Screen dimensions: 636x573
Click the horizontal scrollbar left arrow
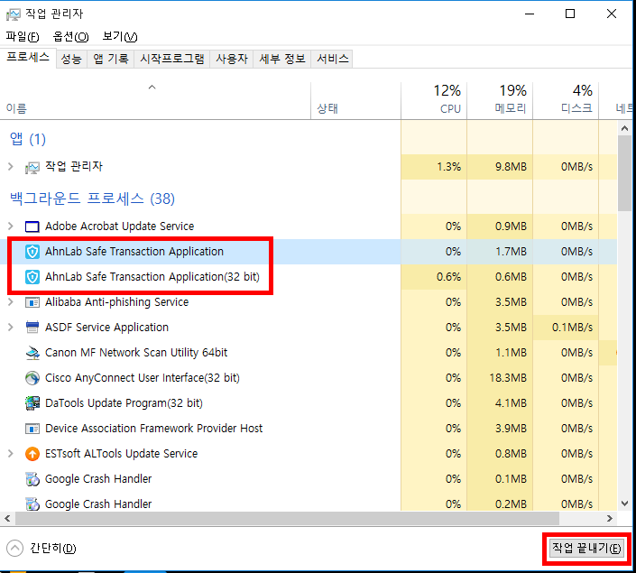click(7, 519)
